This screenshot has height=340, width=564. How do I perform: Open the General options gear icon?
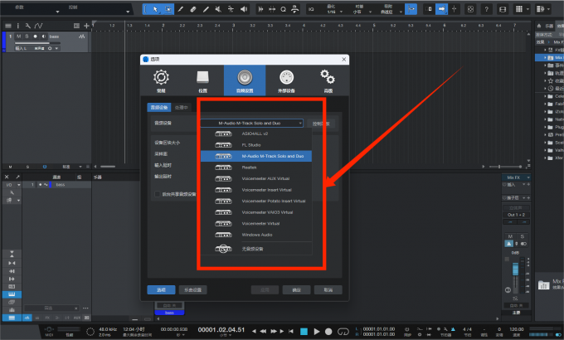coord(160,80)
